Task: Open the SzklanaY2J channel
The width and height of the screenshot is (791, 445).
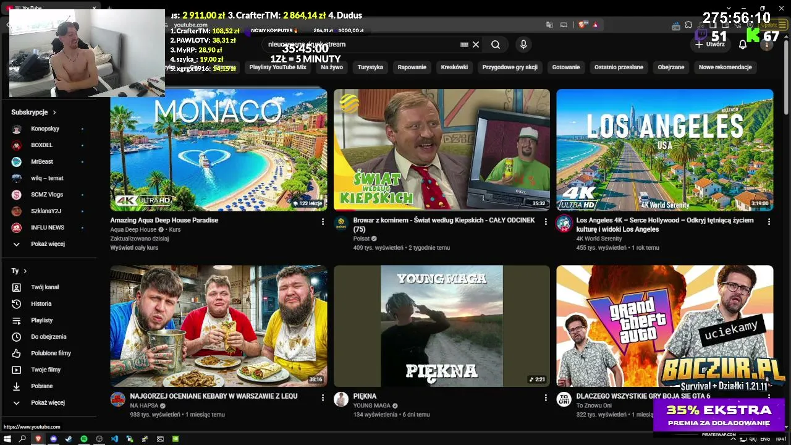Action: (46, 211)
